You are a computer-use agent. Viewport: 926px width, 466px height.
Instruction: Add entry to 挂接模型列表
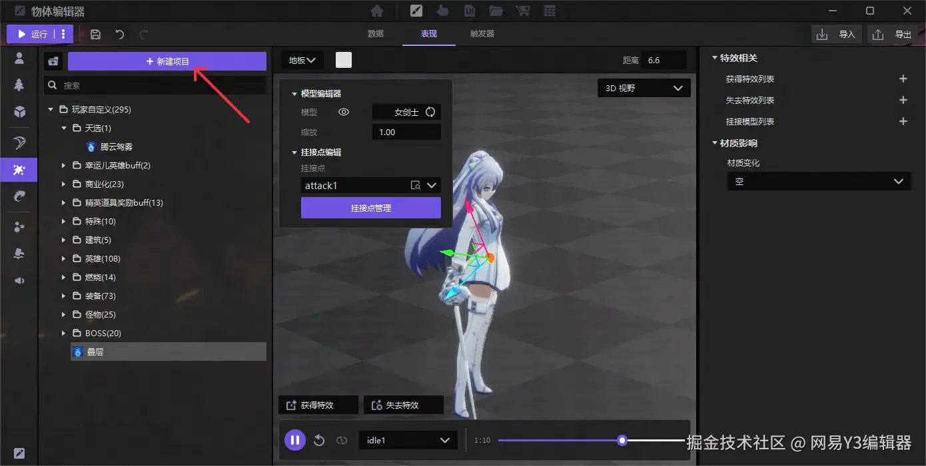coord(903,121)
